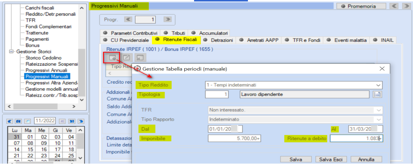
Task: Click the Salva button
Action: pos(296,159)
